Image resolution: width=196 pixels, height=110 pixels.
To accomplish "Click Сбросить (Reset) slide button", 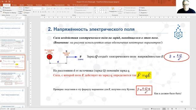I will pos(27,10).
